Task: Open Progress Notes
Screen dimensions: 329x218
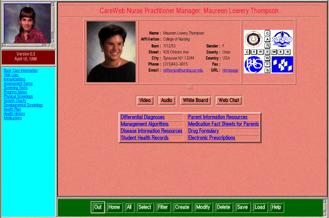Action: pyautogui.click(x=15, y=92)
